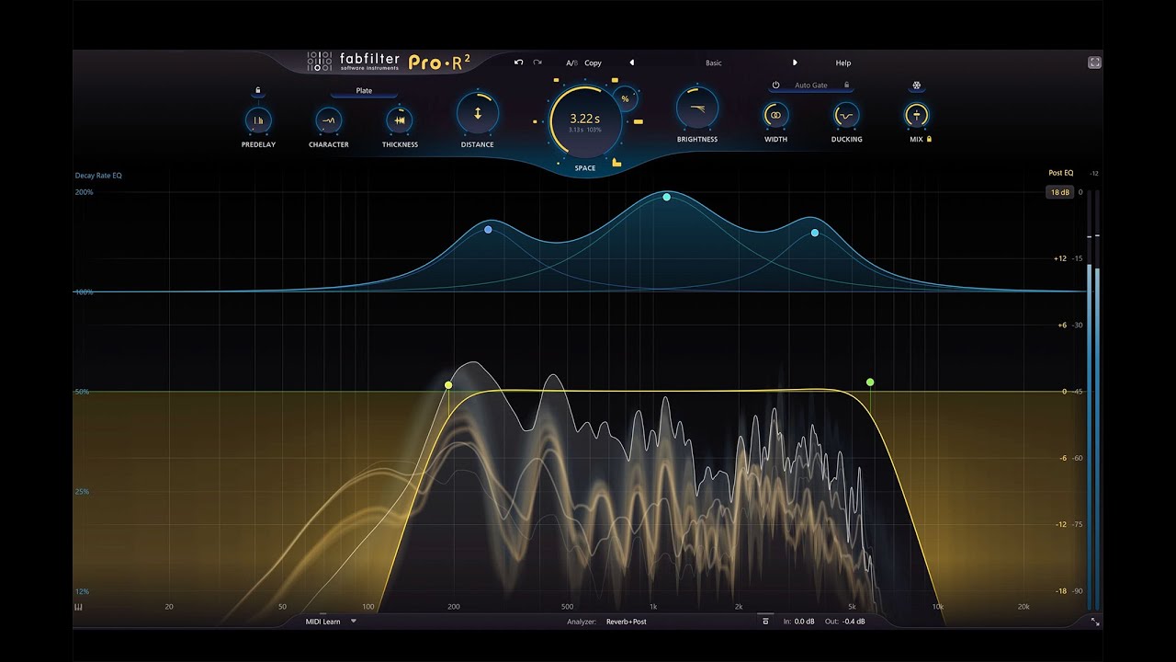Click the Undo arrow icon
This screenshot has height=662, width=1176.
(518, 63)
